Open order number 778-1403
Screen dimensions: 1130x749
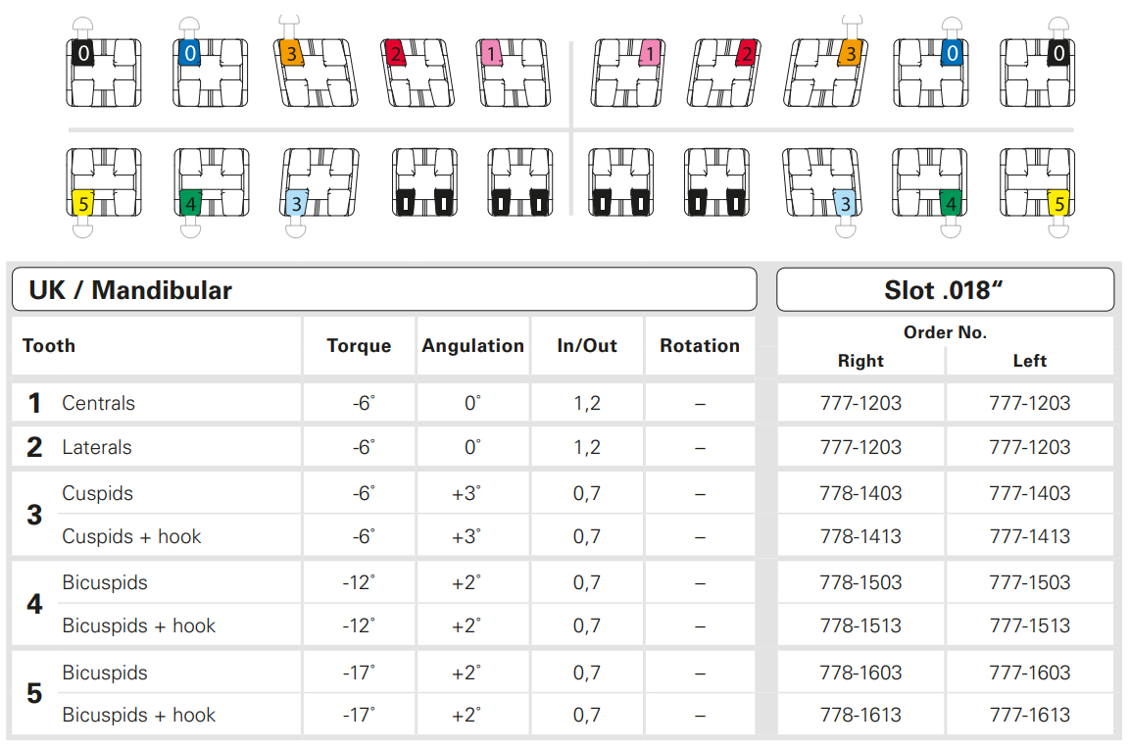(860, 493)
